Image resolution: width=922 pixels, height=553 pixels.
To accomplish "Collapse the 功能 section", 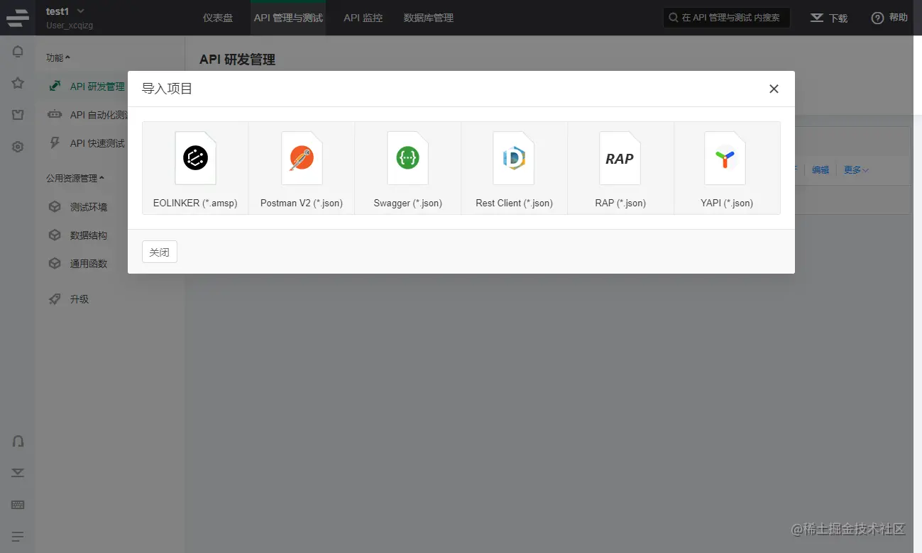I will [58, 57].
